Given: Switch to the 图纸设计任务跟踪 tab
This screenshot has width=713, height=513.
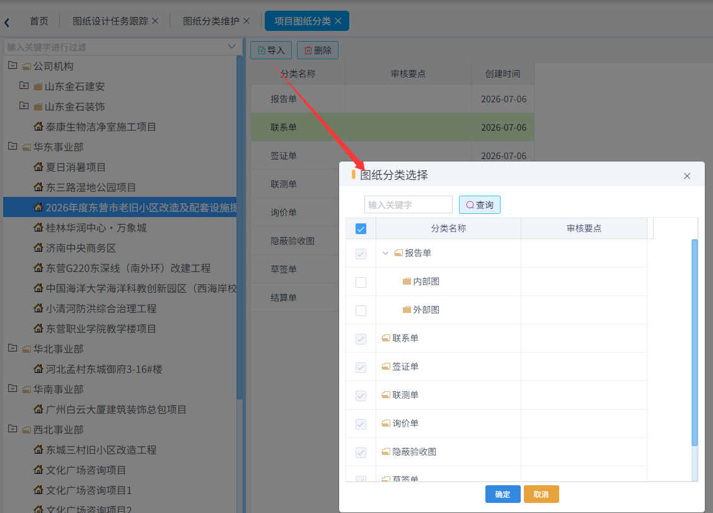Looking at the screenshot, I should 110,21.
